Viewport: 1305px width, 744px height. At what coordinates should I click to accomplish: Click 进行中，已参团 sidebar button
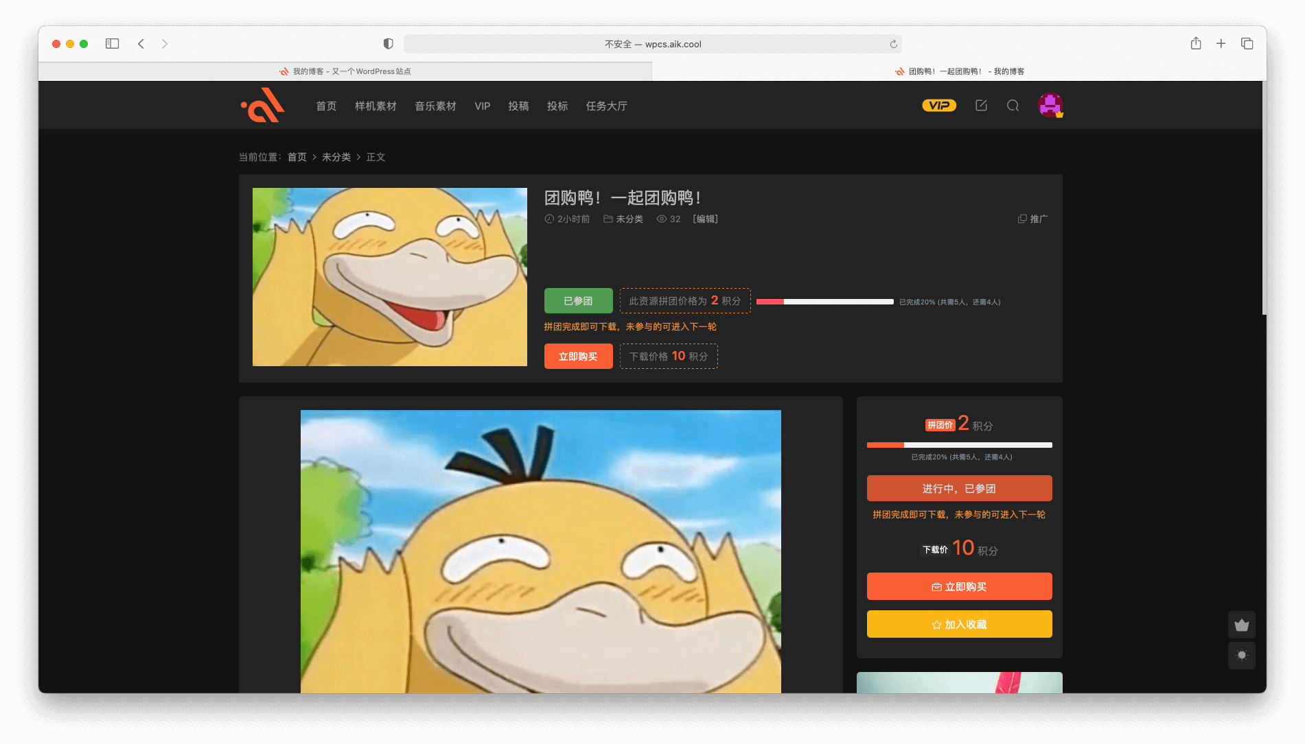click(x=959, y=488)
